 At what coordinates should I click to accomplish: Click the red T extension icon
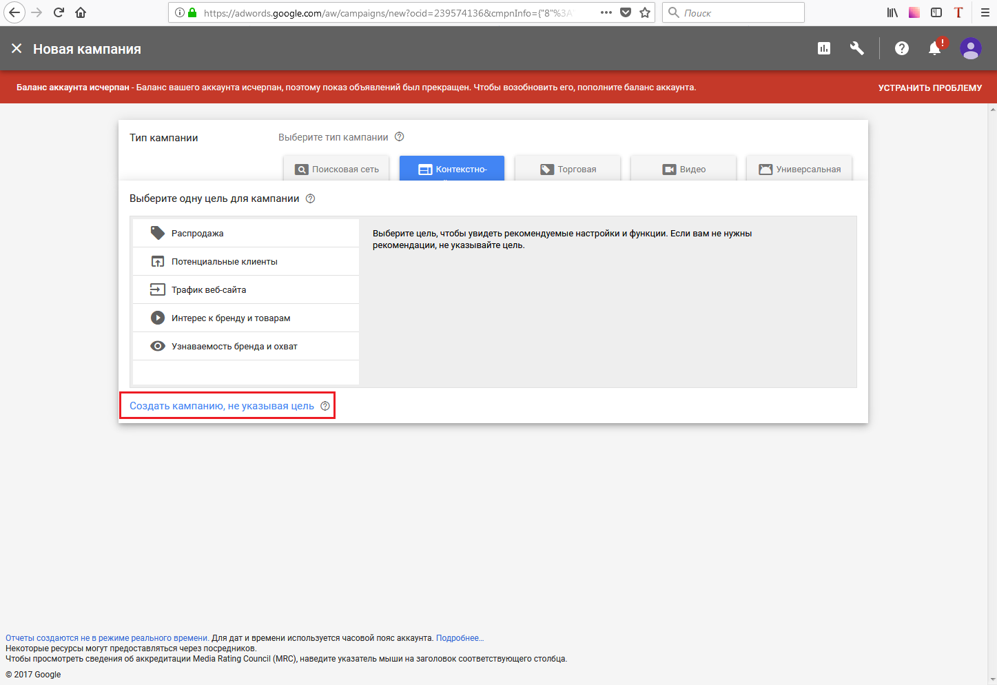pyautogui.click(x=958, y=12)
